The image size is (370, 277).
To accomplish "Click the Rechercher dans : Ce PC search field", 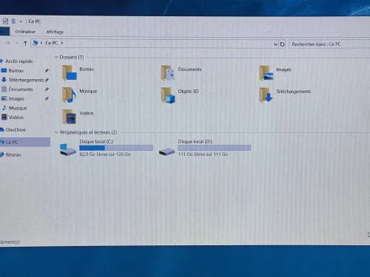I will (329, 44).
